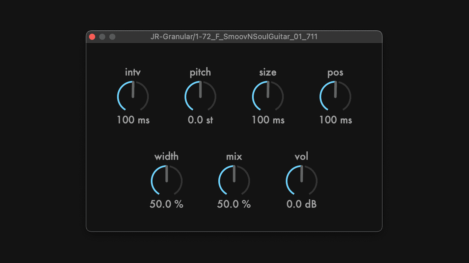Select the size knob dial

click(268, 96)
